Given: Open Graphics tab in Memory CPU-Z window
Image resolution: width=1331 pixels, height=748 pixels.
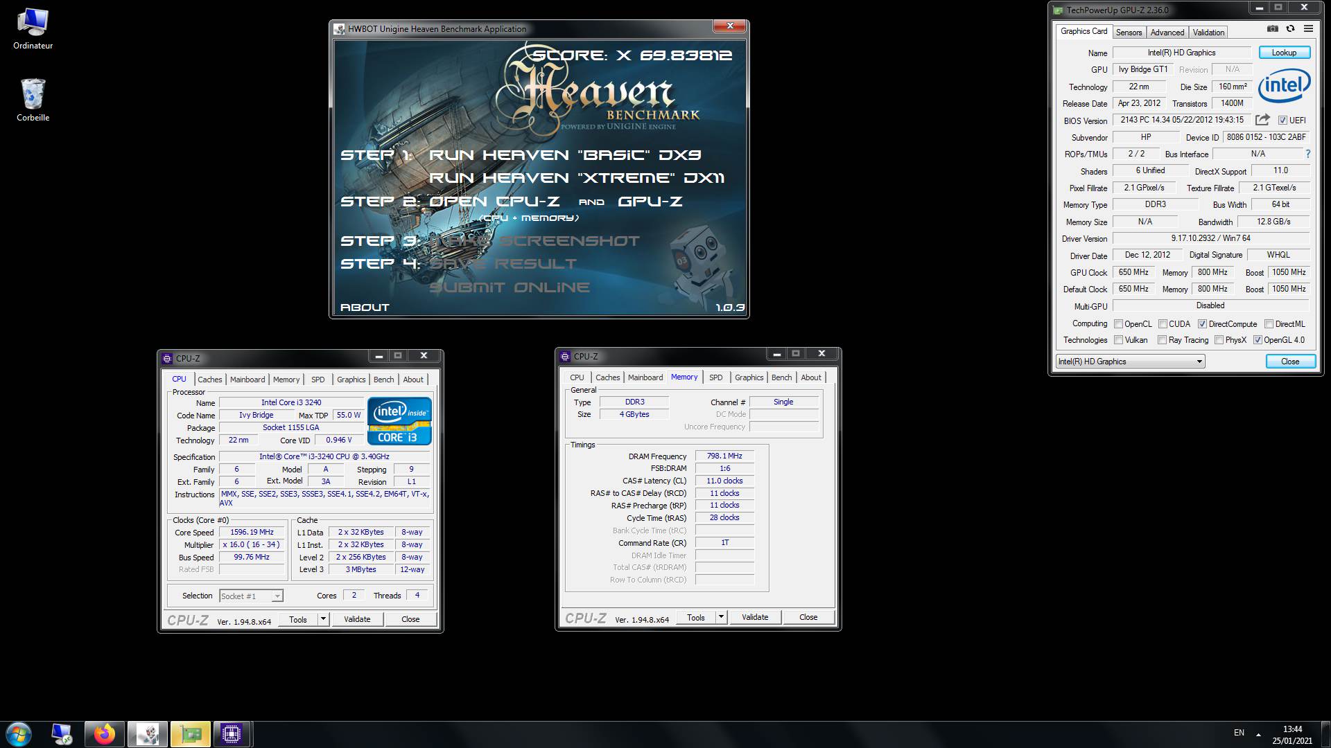Looking at the screenshot, I should (749, 377).
